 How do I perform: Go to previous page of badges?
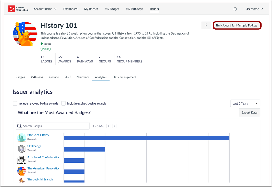(x=109, y=126)
